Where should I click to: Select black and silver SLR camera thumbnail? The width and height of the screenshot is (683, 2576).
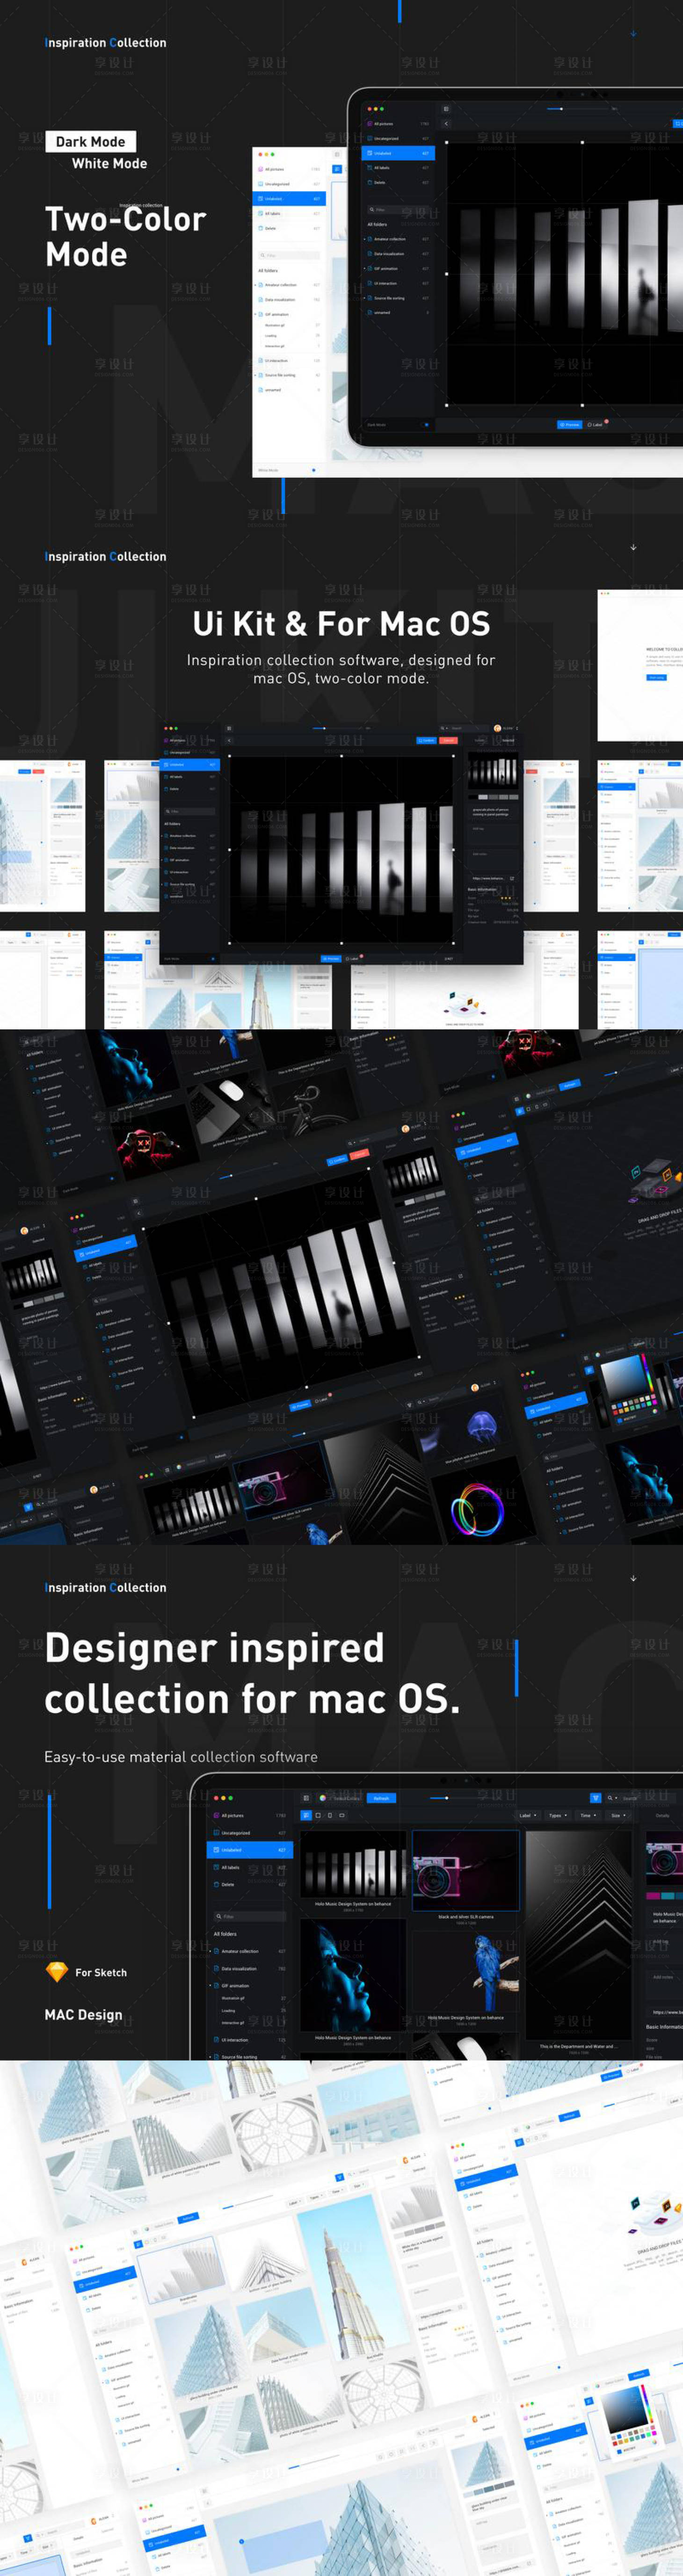[x=465, y=1870]
